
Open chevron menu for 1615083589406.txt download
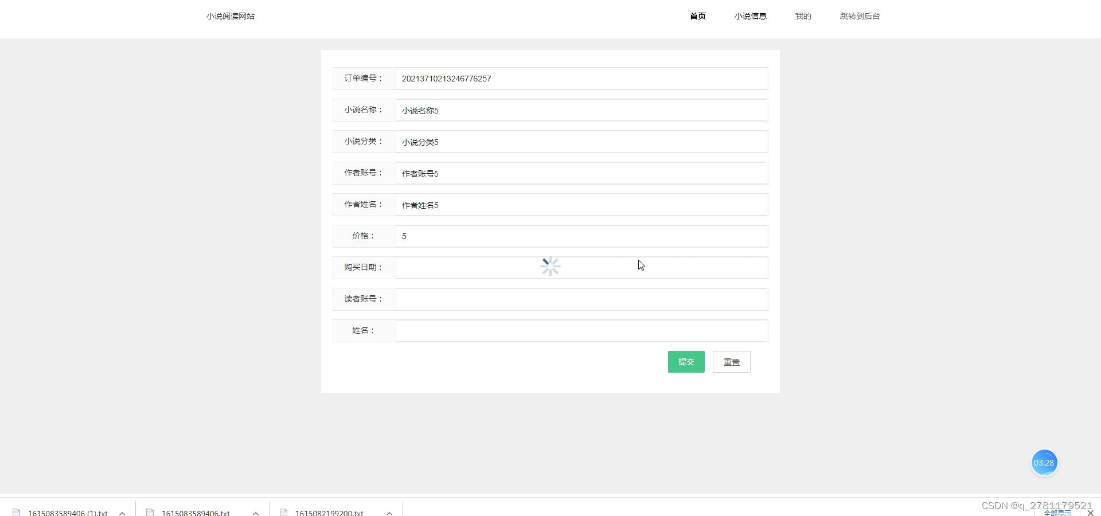tap(256, 513)
